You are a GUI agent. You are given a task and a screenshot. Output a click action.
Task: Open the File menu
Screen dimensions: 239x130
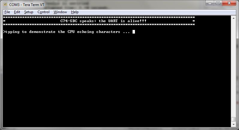coord(7,12)
